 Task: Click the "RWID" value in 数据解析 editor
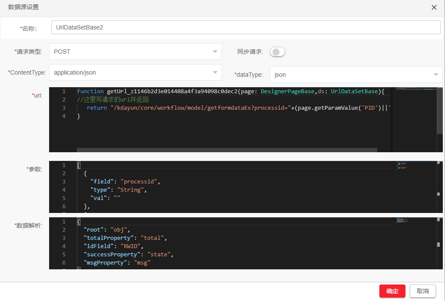130,246
